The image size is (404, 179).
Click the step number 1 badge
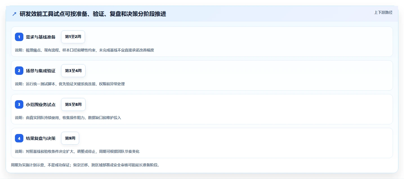point(19,37)
